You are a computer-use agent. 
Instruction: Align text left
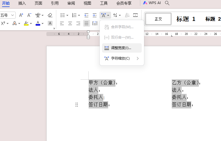62,23
